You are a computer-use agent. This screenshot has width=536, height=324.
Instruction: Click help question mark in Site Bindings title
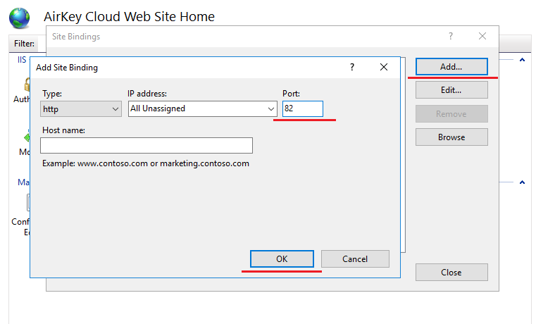click(451, 36)
